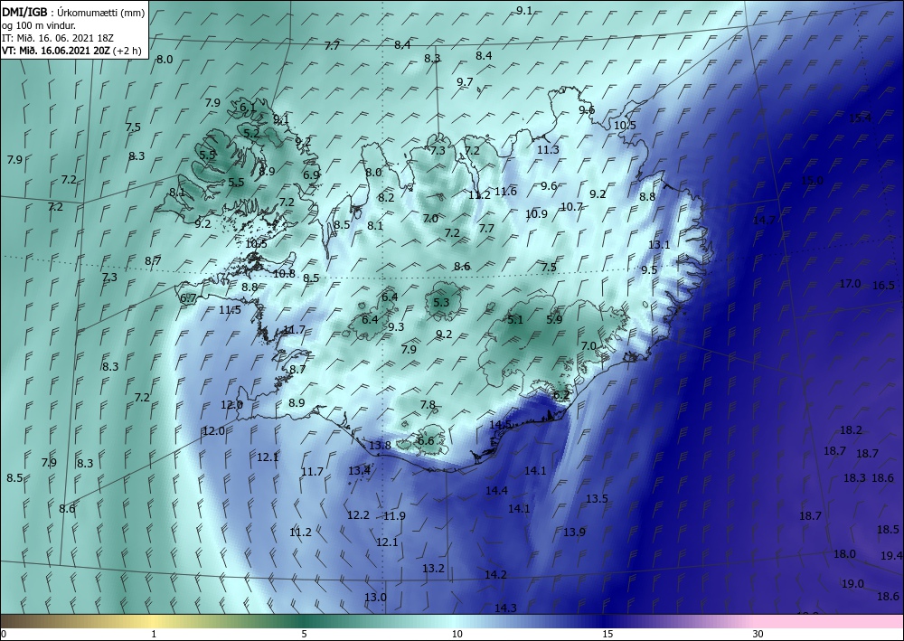Click the 18.2 value on the map
Screen dimensions: 904x641
pos(851,430)
